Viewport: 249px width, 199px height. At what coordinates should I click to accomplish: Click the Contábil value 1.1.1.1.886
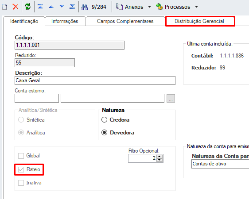pyautogui.click(x=232, y=56)
